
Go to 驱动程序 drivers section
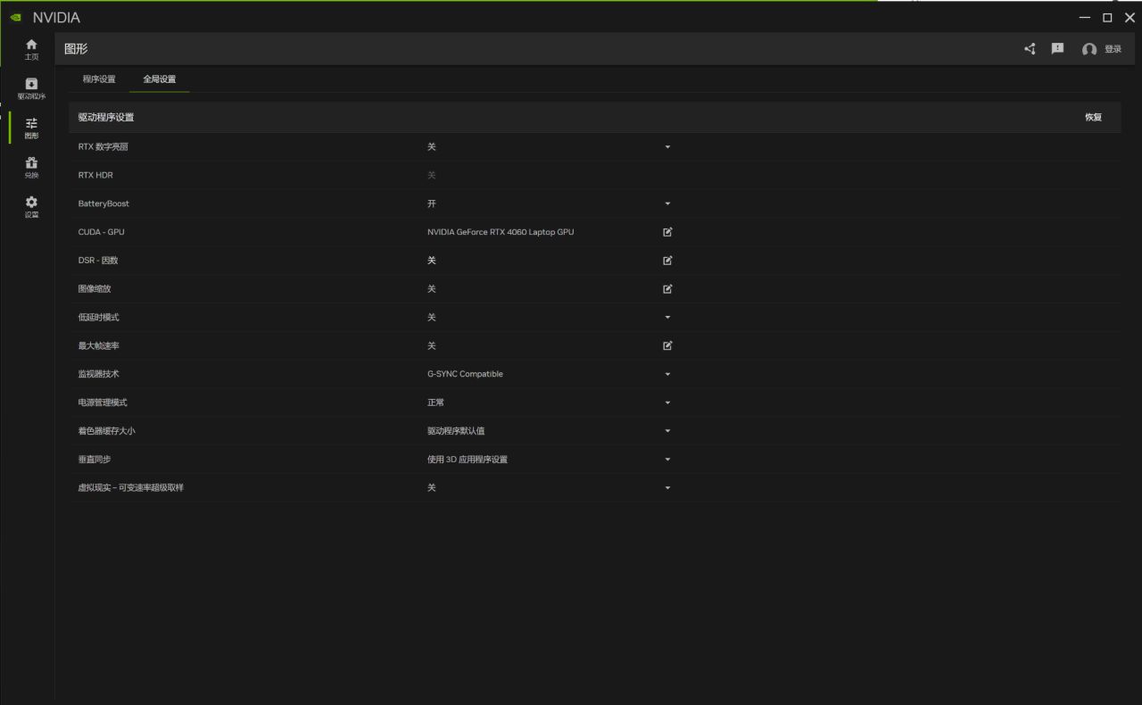(x=31, y=88)
